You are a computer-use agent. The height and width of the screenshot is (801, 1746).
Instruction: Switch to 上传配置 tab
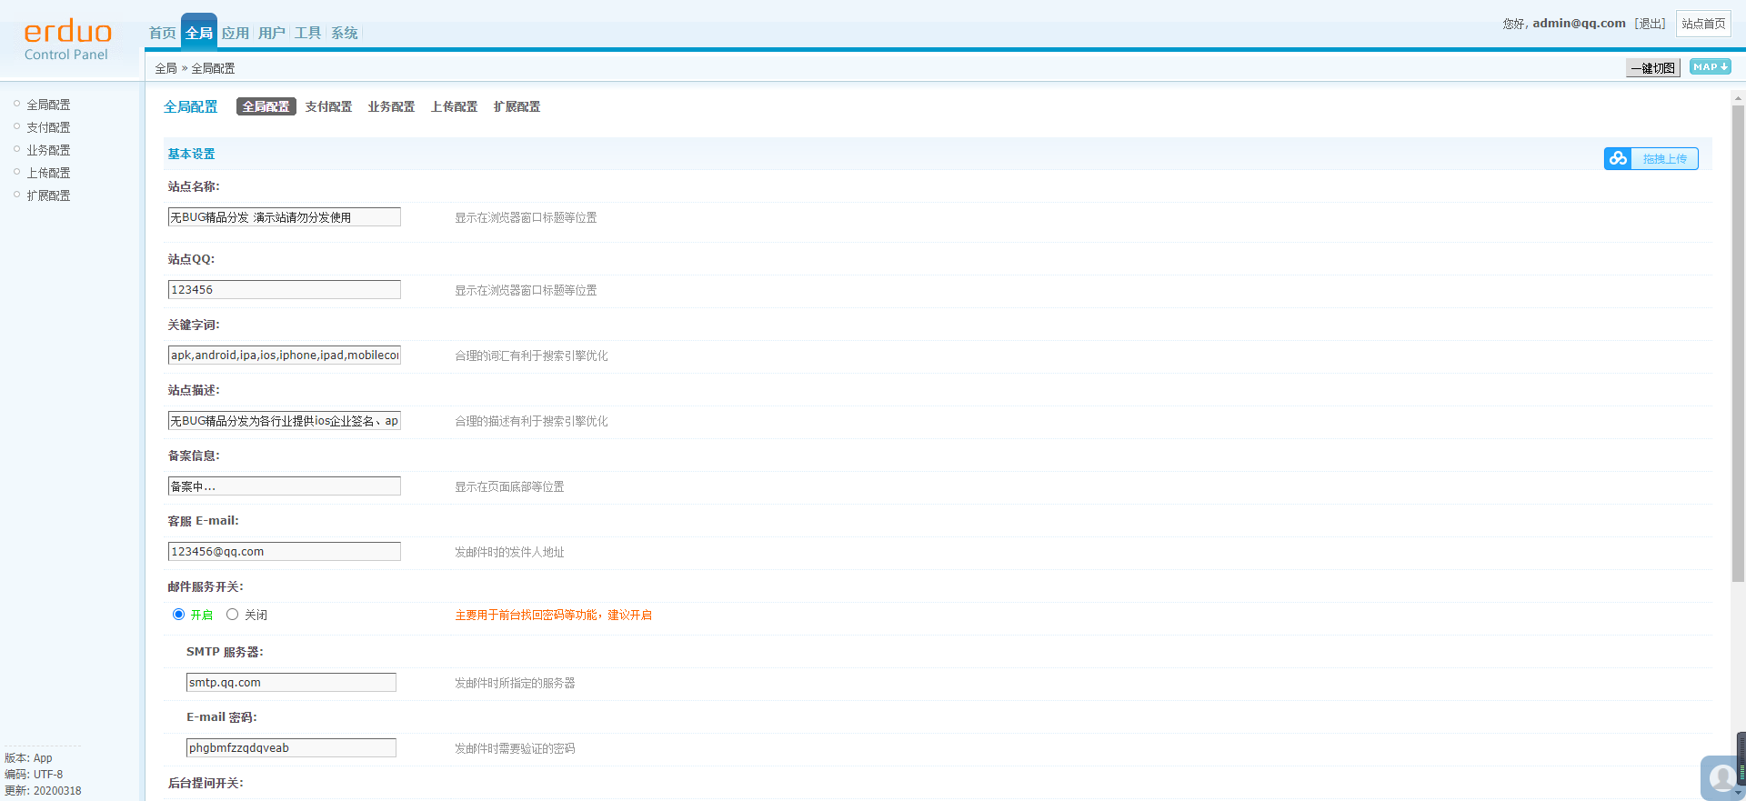454,107
